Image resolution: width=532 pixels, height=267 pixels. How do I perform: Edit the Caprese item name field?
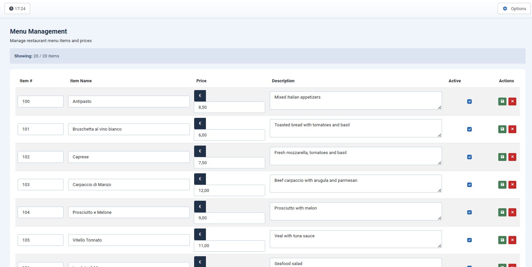coord(129,157)
